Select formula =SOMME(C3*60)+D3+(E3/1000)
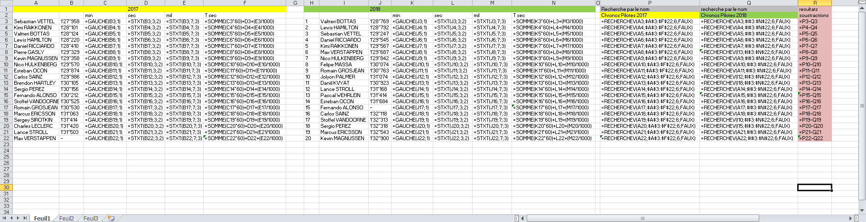 245,21
